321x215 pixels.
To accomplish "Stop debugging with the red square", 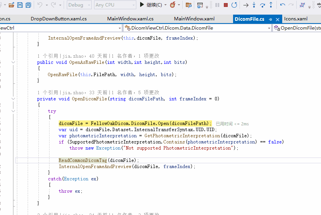I will click(x=226, y=5).
